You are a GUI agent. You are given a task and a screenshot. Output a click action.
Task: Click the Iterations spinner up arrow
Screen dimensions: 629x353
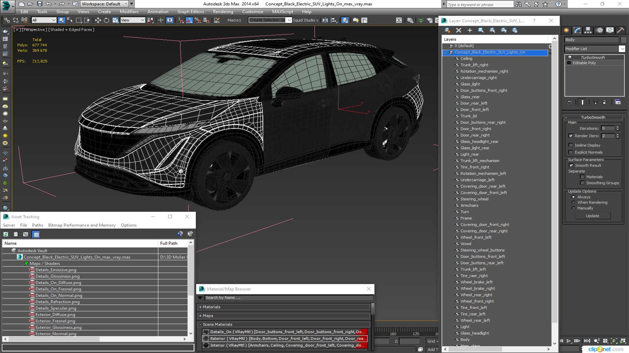[618, 127]
